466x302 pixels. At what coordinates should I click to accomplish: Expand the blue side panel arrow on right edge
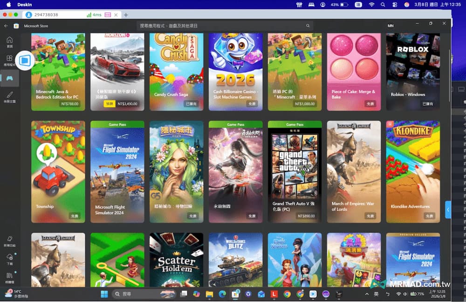click(448, 210)
